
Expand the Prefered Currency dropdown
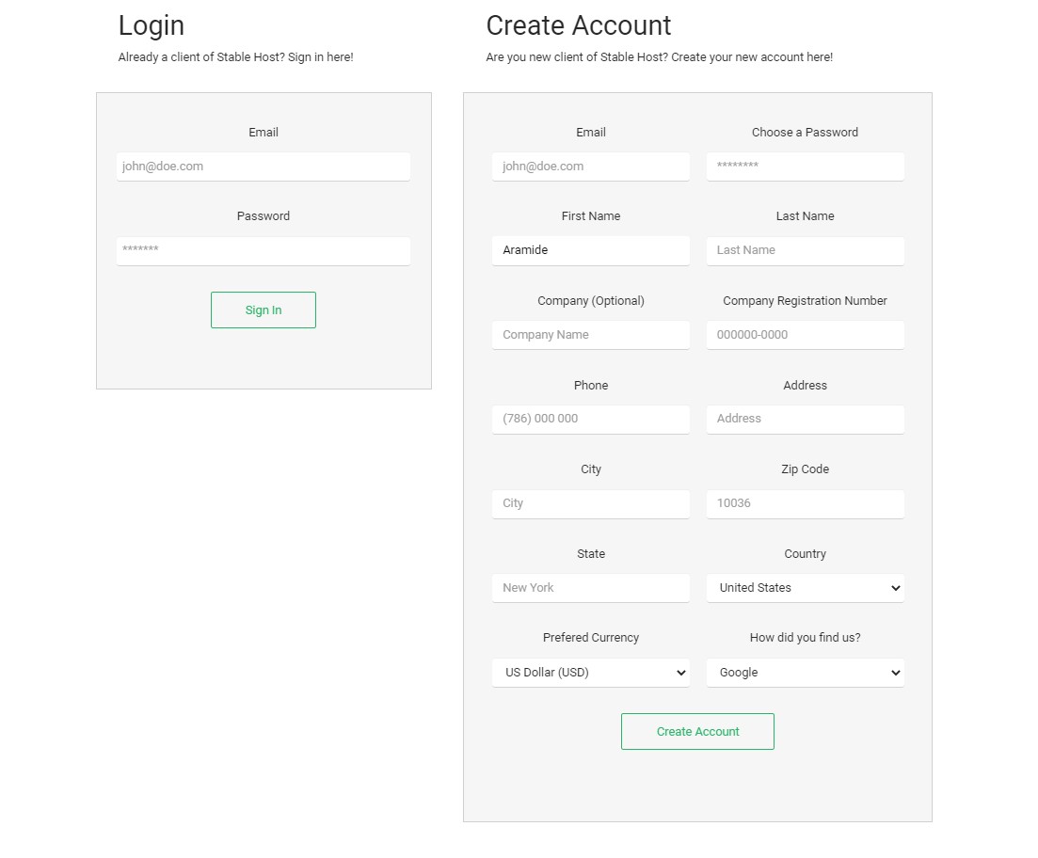(590, 672)
